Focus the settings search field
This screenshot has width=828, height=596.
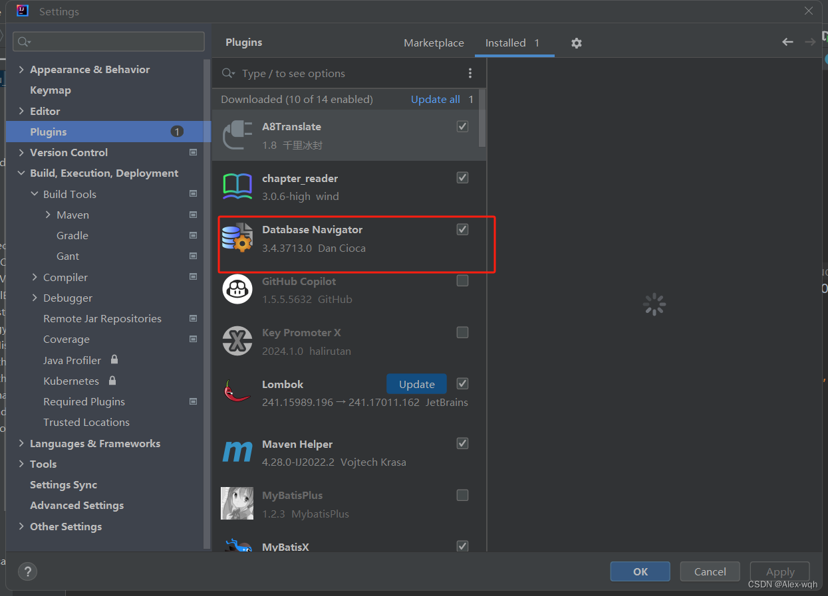tap(108, 41)
